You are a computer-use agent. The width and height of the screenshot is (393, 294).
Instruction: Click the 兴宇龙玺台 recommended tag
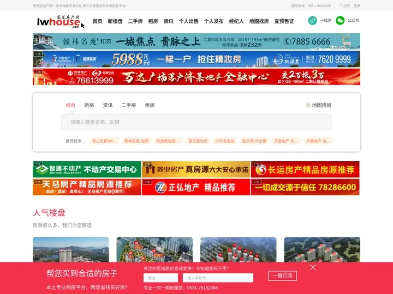coord(225,141)
